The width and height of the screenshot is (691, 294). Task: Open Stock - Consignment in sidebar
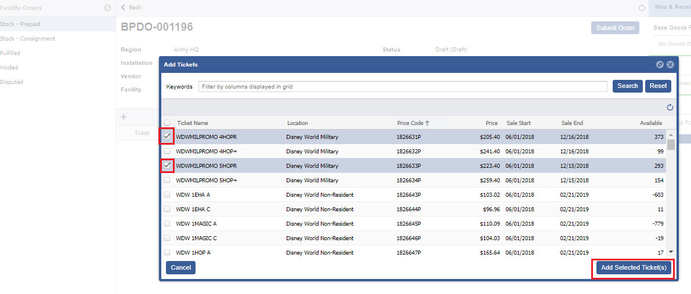coord(28,39)
